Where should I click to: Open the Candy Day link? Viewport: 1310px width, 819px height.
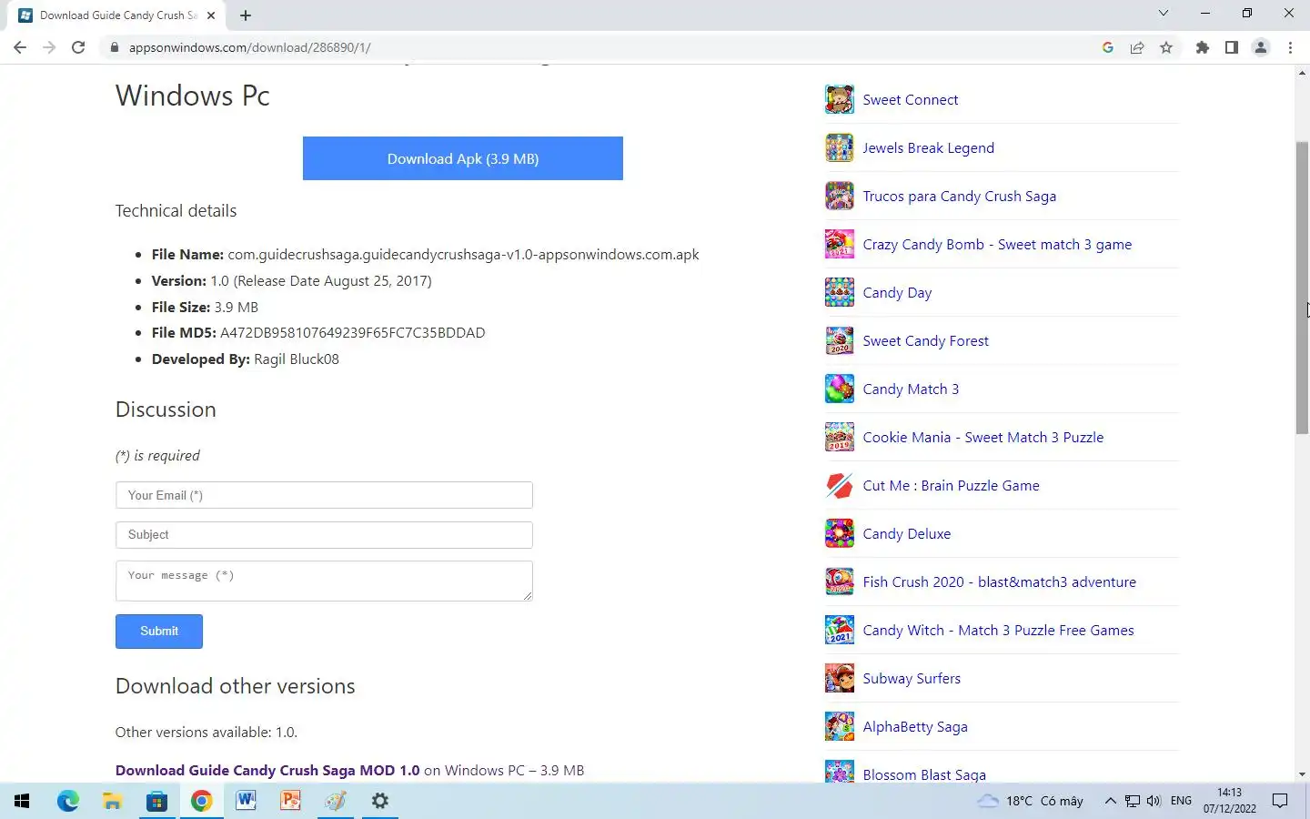point(897,292)
